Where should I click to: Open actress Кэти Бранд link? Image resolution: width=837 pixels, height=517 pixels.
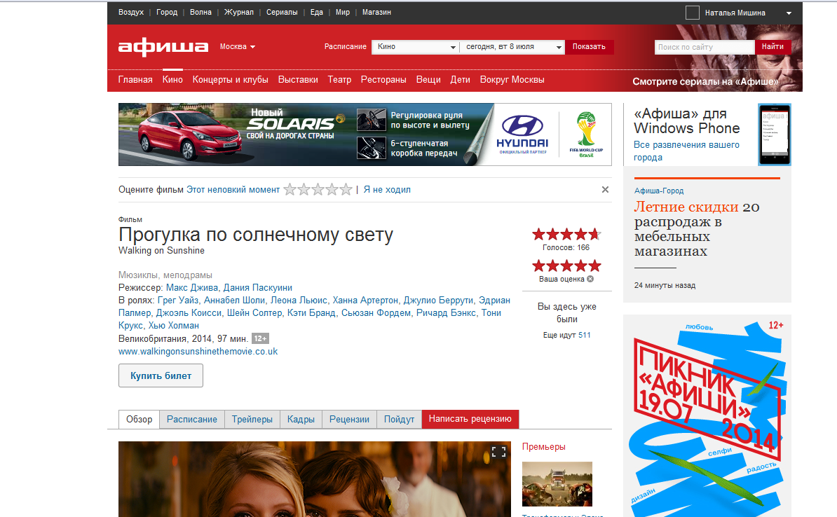tap(311, 312)
